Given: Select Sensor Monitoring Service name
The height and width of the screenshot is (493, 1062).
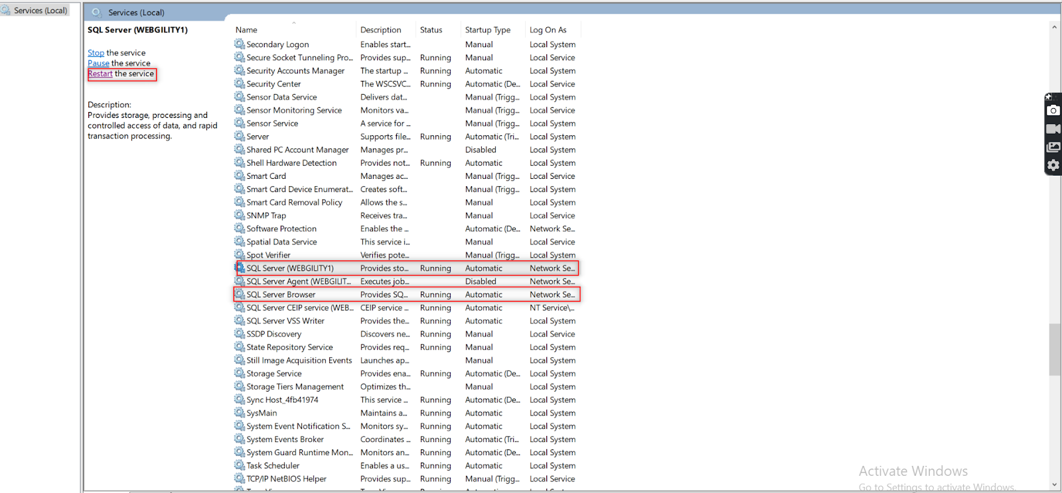Looking at the screenshot, I should pyautogui.click(x=294, y=111).
